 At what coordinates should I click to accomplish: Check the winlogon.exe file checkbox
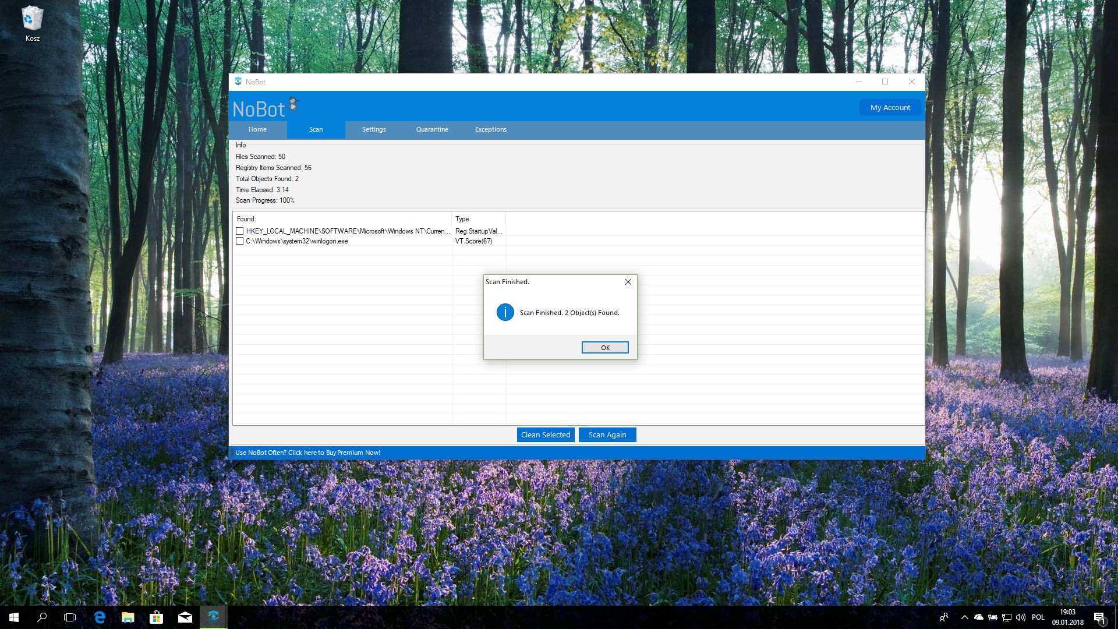(x=239, y=241)
